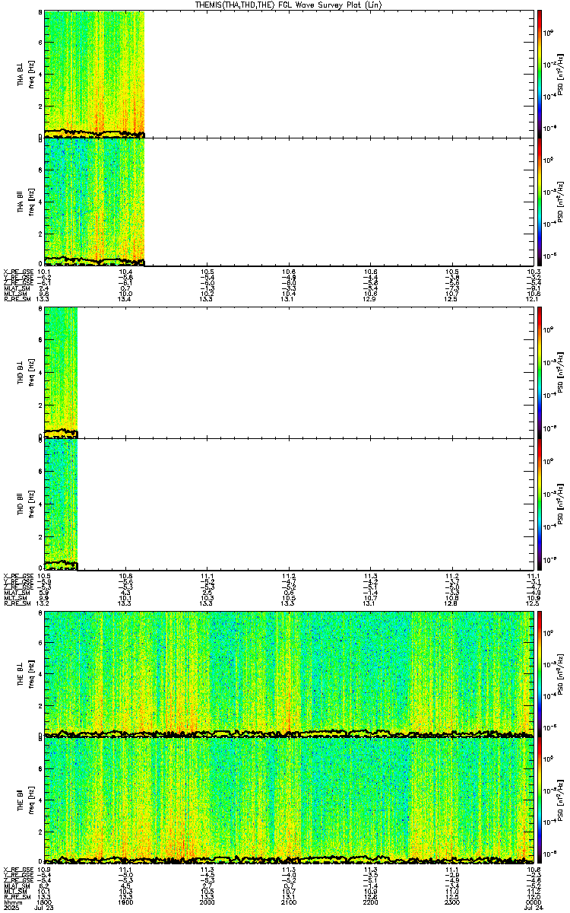Select the THE BII PSD color bar
Image resolution: width=570 pixels, height=913 pixels.
540,800
